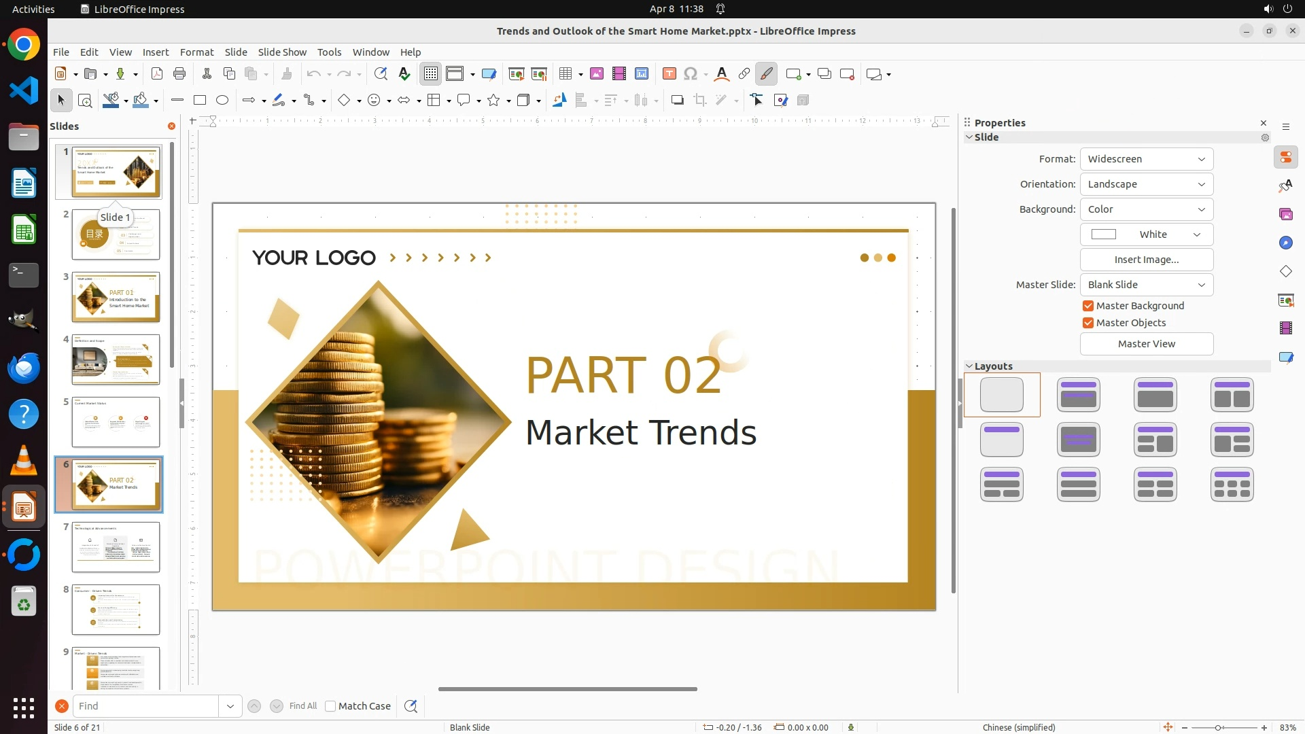Select the Ellipse drawing tool
Screen dimensions: 1305x734
[x=222, y=101]
